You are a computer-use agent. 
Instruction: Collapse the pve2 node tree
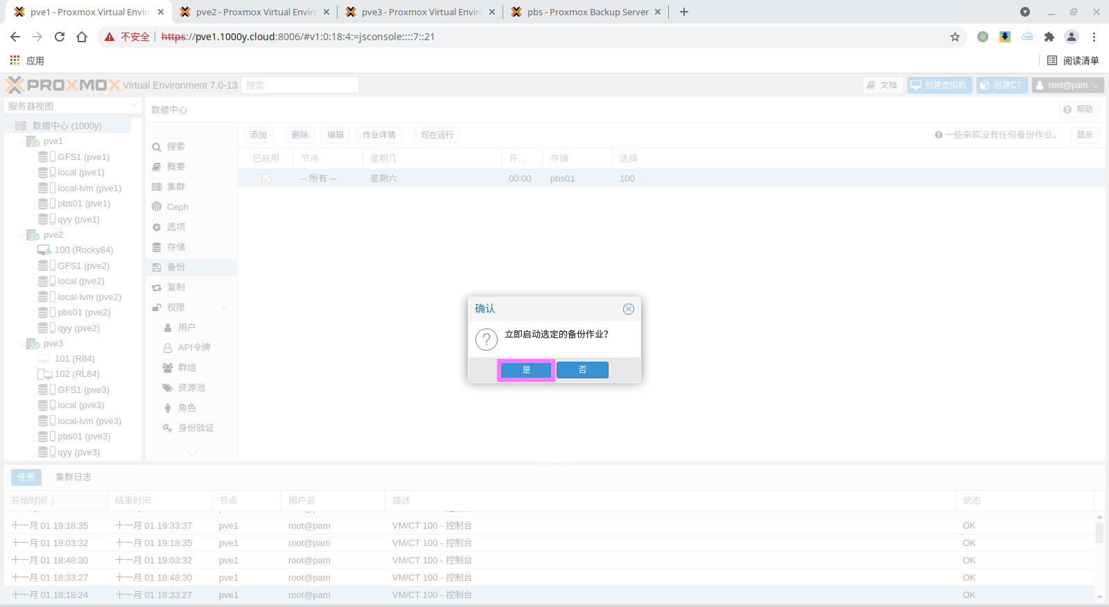[x=21, y=235]
